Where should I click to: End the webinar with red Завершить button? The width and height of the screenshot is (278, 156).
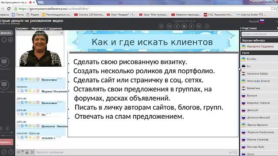(x=6, y=142)
